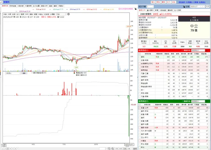This screenshot has width=211, height=150.
Task: Open the 交易屬性 link
Action: coord(189,2)
